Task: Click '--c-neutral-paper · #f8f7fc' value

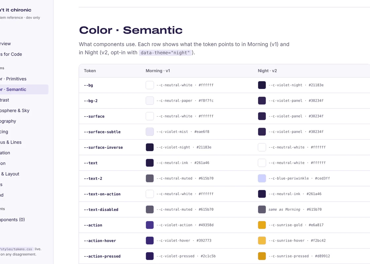Action: pos(185,101)
